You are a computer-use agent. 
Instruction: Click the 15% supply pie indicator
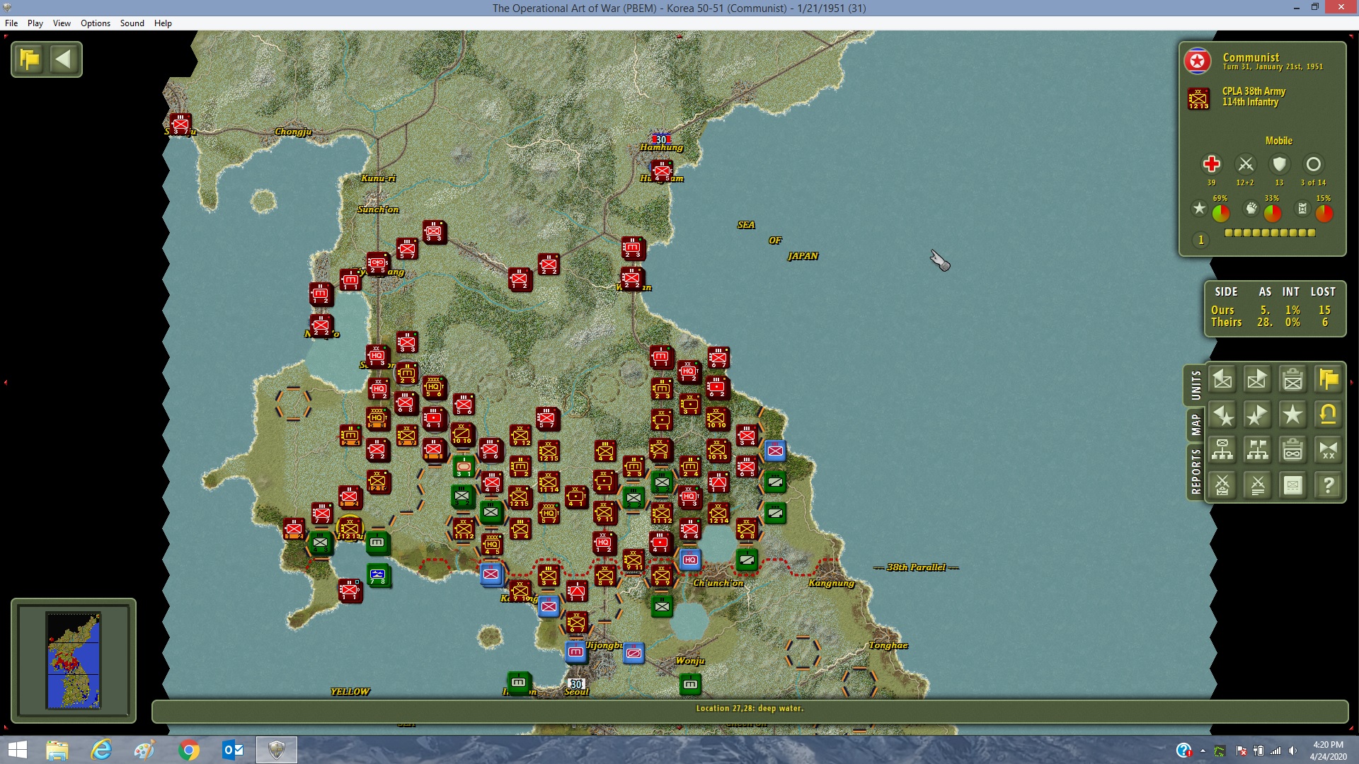[1324, 213]
